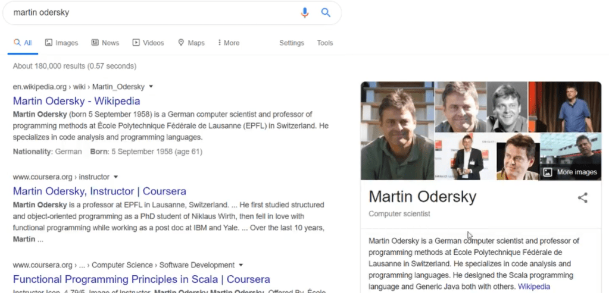Switch to the Maps tab
Viewport: 609px width, 293px height.
pyautogui.click(x=191, y=43)
